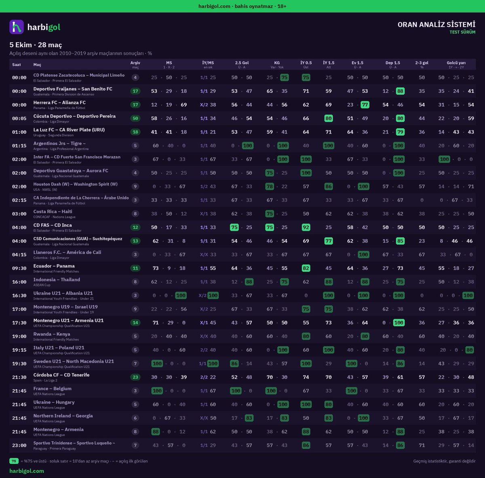Screen dimensions: 485x478
Task: Click the '23:00' time in the last row
Action: (x=19, y=446)
